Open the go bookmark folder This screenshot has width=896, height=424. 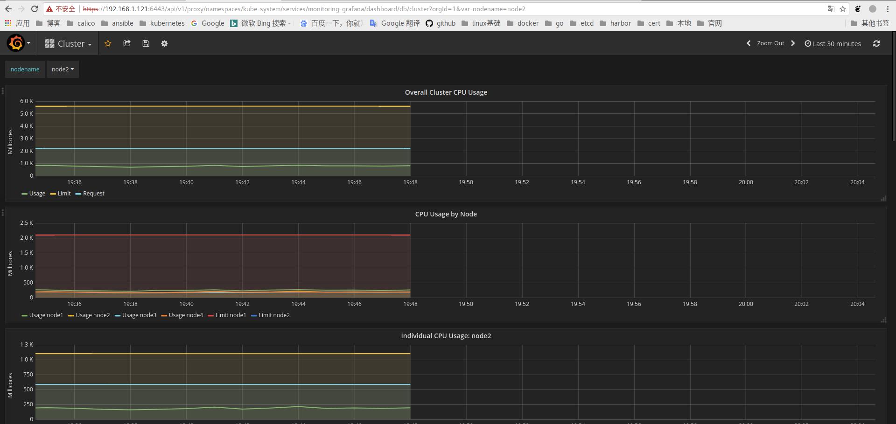(x=554, y=23)
